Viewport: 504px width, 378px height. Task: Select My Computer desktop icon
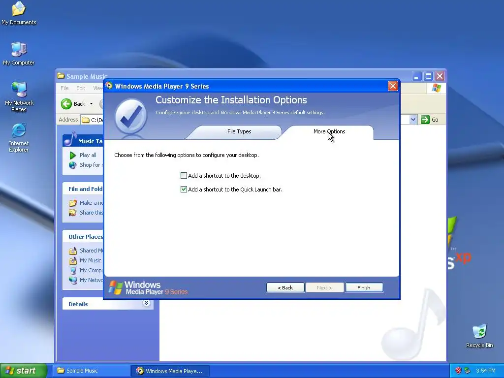[19, 54]
